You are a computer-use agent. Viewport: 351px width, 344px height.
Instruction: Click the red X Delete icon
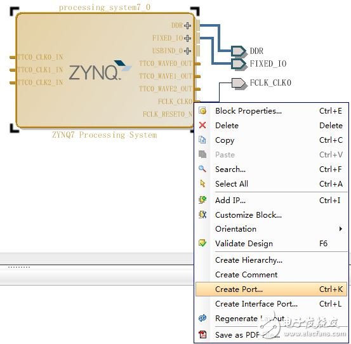(x=202, y=125)
